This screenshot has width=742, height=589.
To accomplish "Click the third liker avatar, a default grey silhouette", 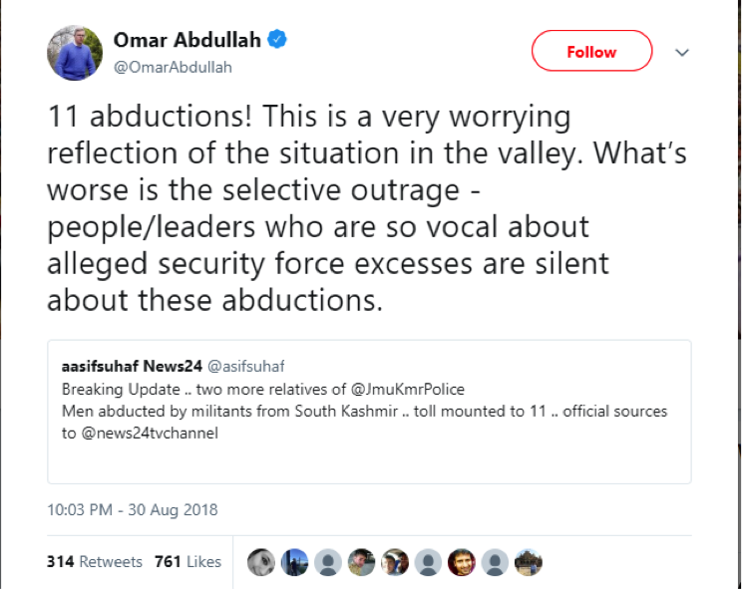I will [327, 562].
